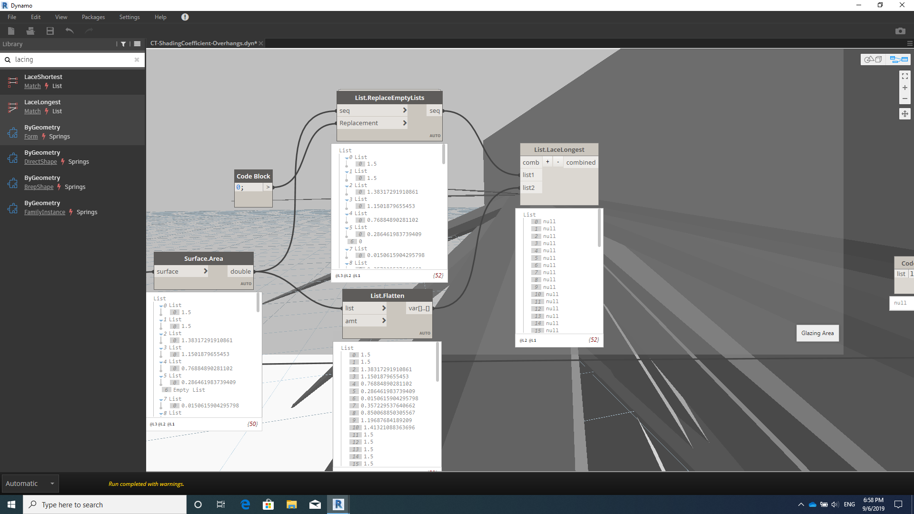Click the Code Block output port arrow
The height and width of the screenshot is (514, 914).
coord(268,188)
